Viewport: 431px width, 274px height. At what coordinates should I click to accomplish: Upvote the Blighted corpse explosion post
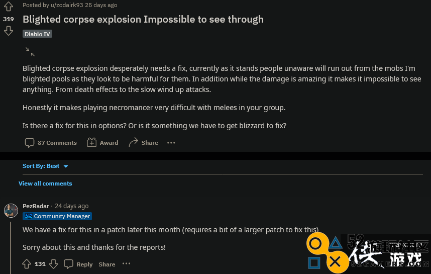pos(8,7)
